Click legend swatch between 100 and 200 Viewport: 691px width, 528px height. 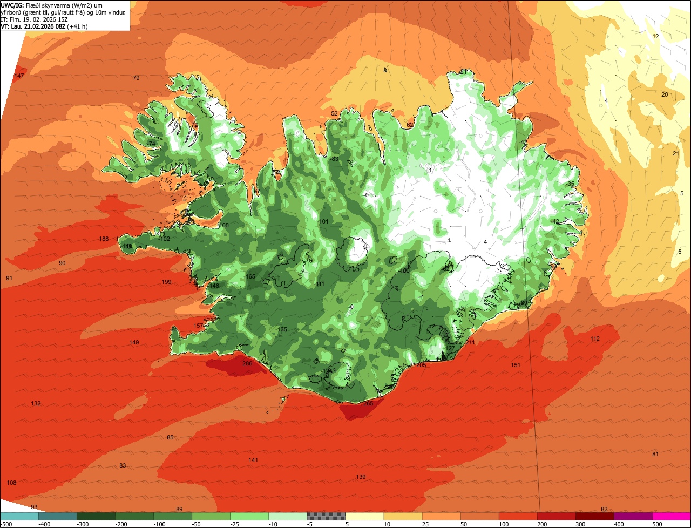(518, 516)
